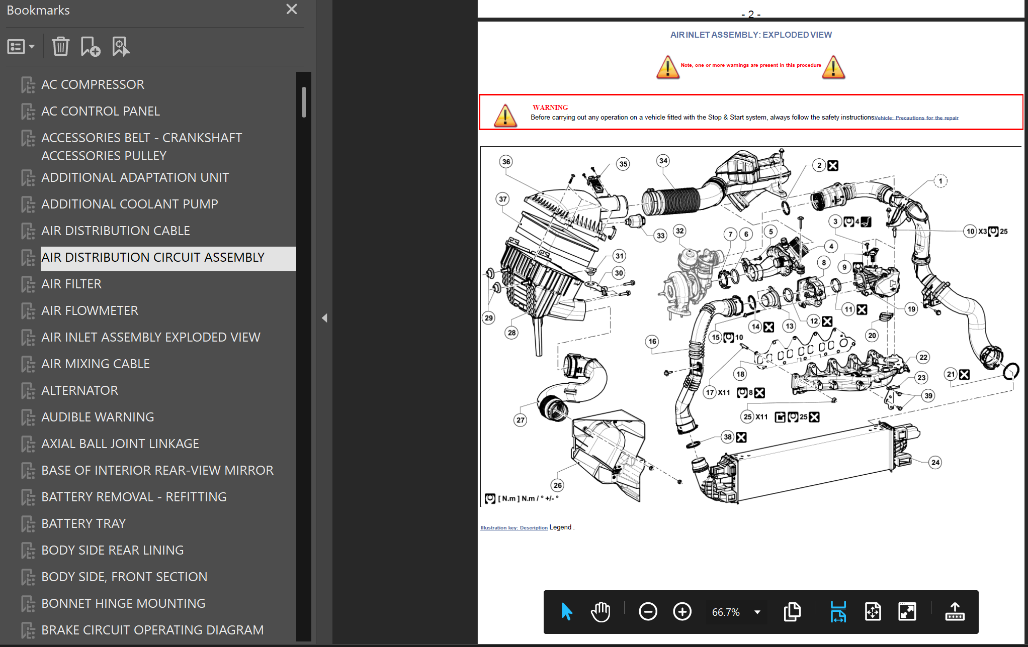This screenshot has width=1028, height=647.
Task: Click the BATTERY TRAY bookmark icon
Action: point(28,524)
